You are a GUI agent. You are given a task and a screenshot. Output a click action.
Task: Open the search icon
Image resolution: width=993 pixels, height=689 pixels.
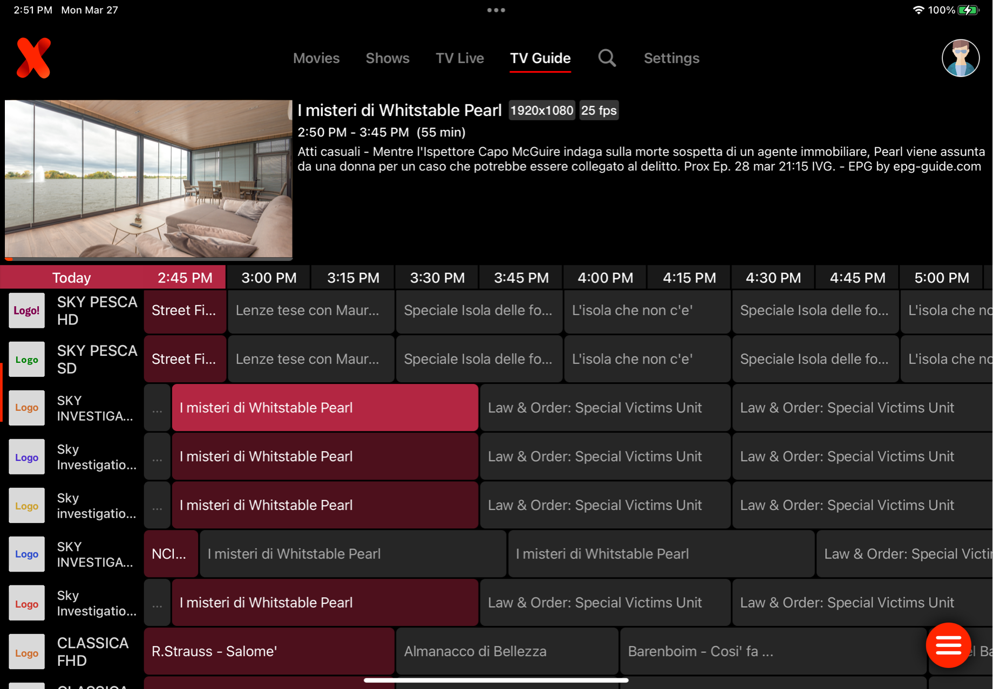(x=607, y=58)
